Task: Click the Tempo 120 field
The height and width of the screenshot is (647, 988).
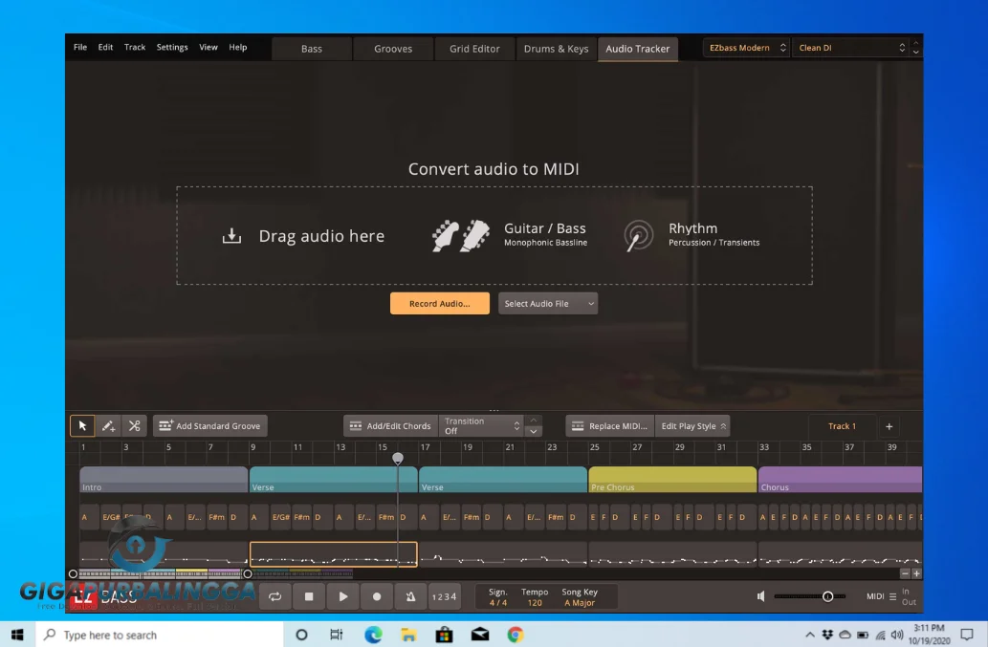Action: coord(535,597)
